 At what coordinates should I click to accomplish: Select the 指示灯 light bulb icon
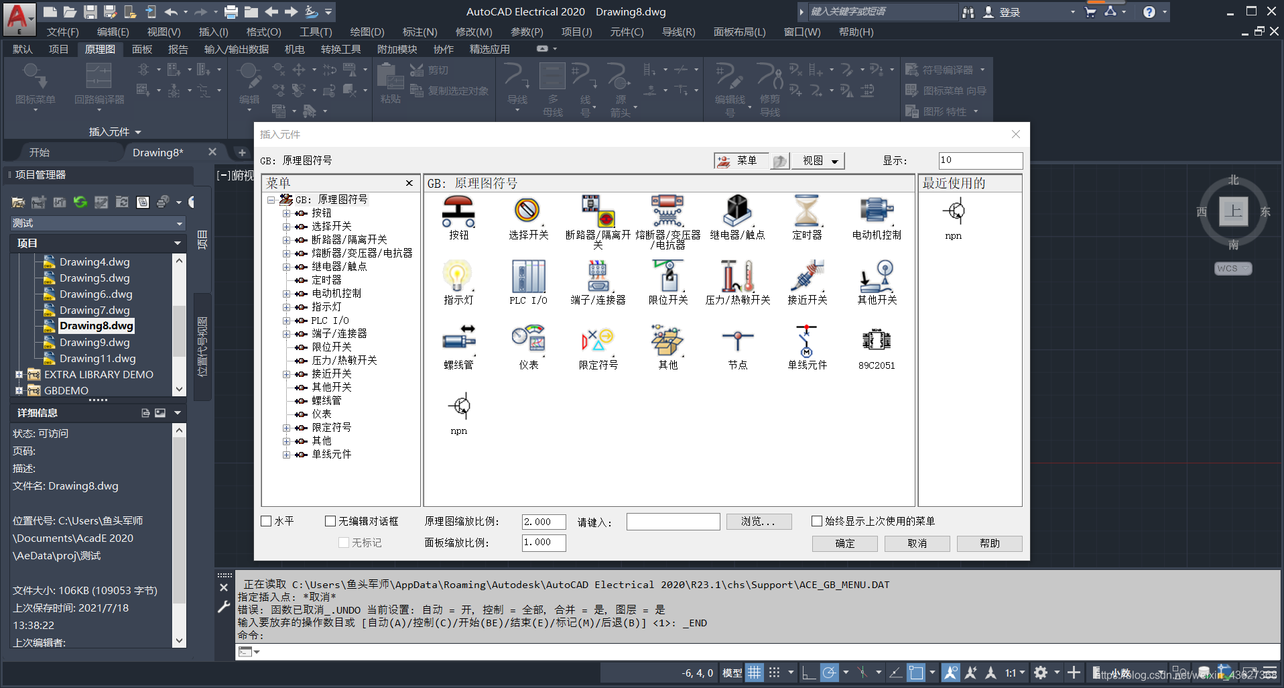[458, 276]
